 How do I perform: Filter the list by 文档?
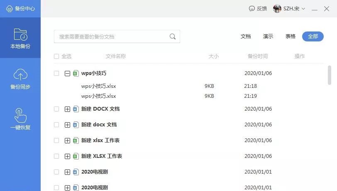click(246, 36)
